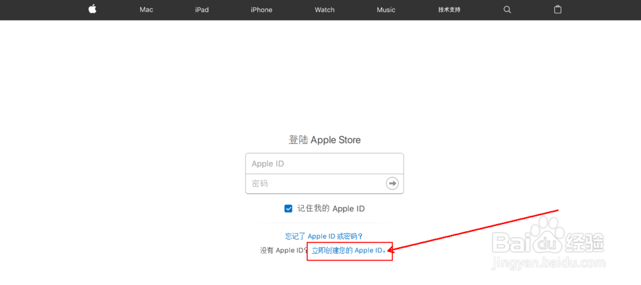The width and height of the screenshot is (641, 285).
Task: Click the 没有 Apple ID? text
Action: point(284,250)
